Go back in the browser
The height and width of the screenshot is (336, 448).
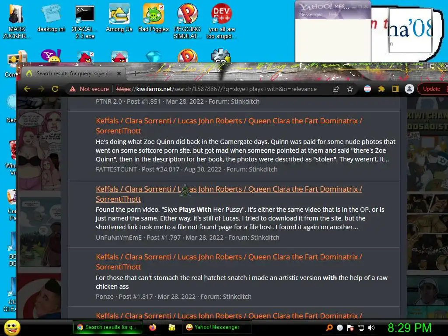(27, 89)
